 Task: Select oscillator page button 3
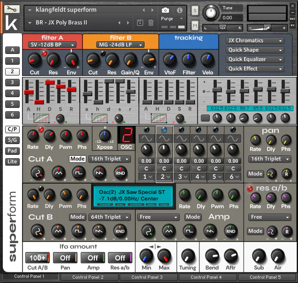[12, 82]
